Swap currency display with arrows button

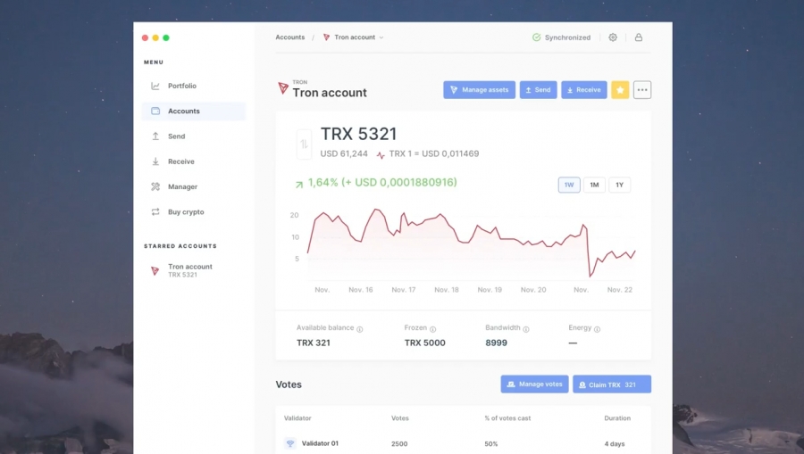tap(304, 144)
